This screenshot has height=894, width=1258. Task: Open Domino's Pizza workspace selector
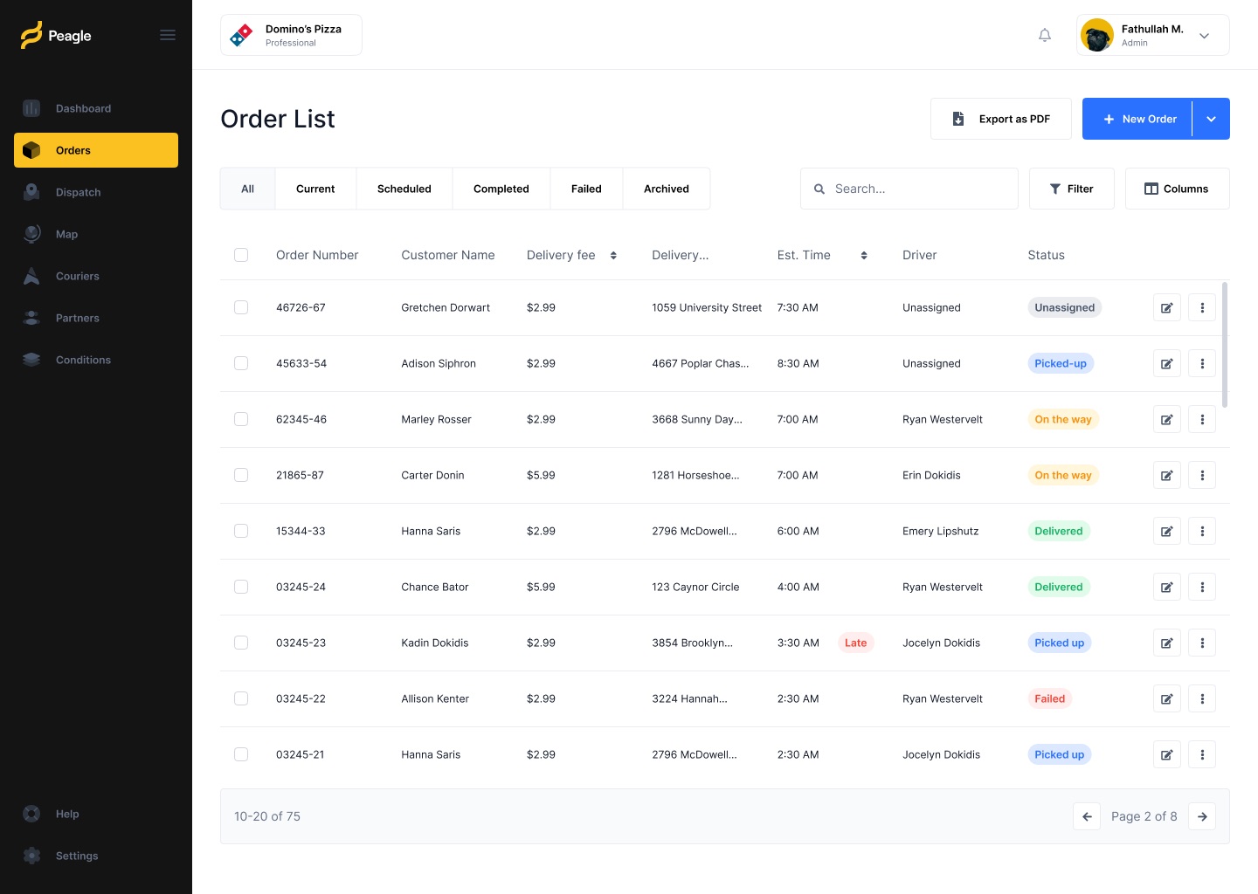[291, 35]
